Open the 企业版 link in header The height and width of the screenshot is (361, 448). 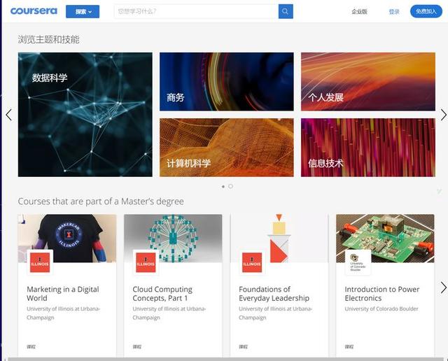click(359, 12)
